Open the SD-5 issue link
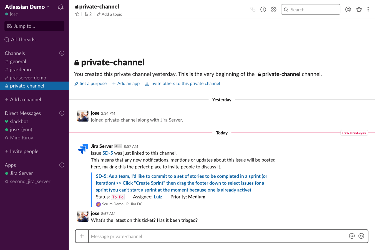Screen dimensions: 375x250 point(108,153)
